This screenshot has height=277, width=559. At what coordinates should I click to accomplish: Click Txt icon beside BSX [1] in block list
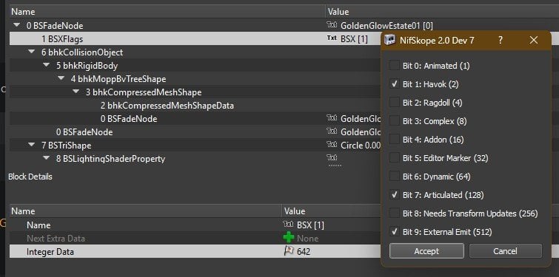[332, 38]
